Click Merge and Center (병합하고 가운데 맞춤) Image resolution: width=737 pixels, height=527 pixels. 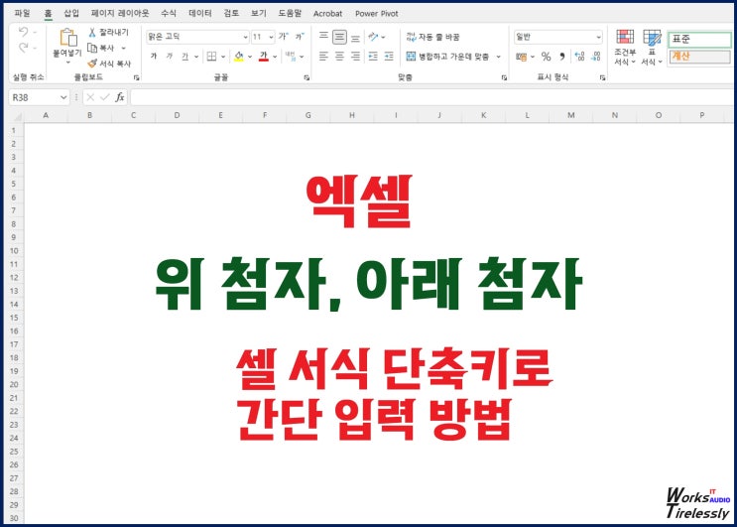pos(447,57)
